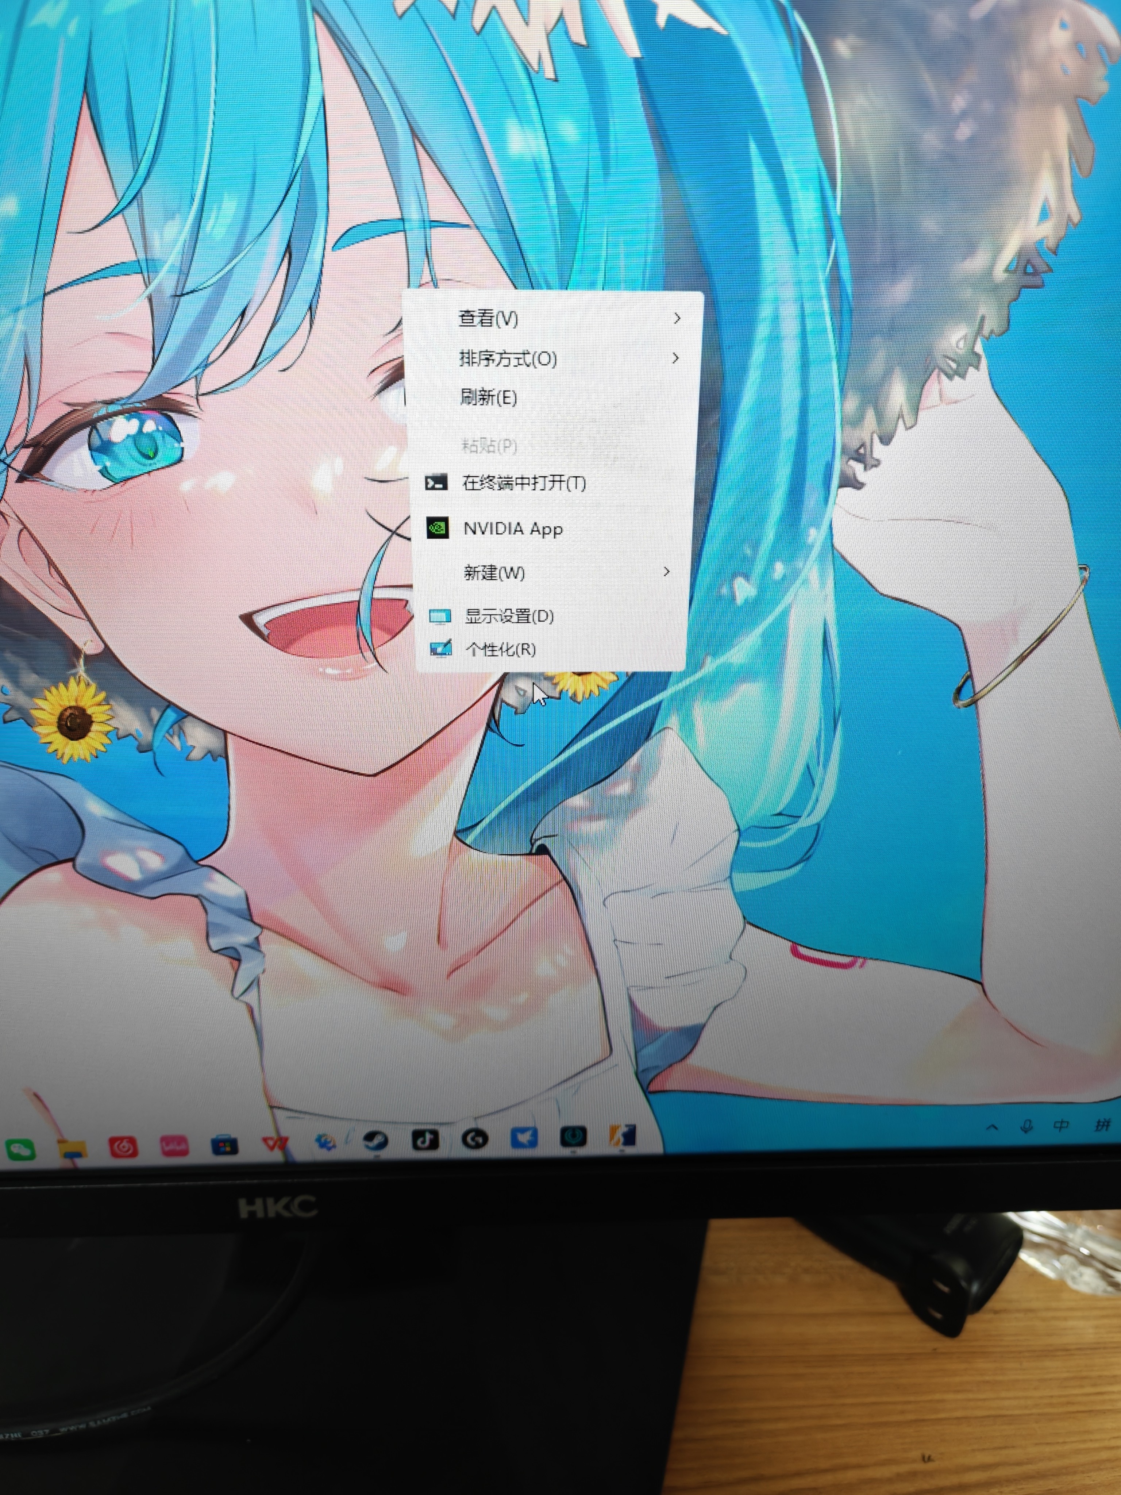The height and width of the screenshot is (1495, 1121).
Task: Click the 拼 input mode indicator
Action: [1102, 1125]
